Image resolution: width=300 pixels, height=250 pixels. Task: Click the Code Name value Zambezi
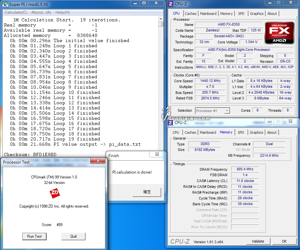pos(212,30)
